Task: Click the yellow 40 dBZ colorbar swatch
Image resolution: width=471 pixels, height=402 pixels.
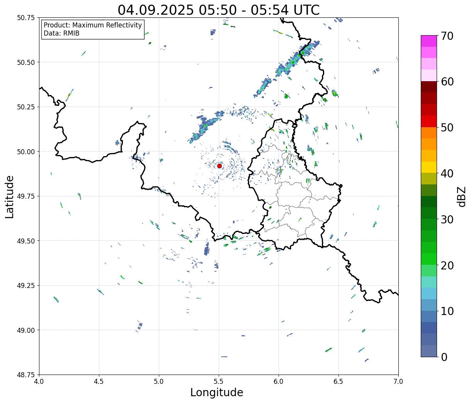Action: click(429, 167)
